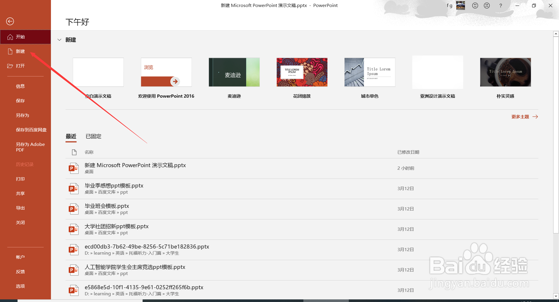
Task: Click the file-type icon column header
Action: 74,152
